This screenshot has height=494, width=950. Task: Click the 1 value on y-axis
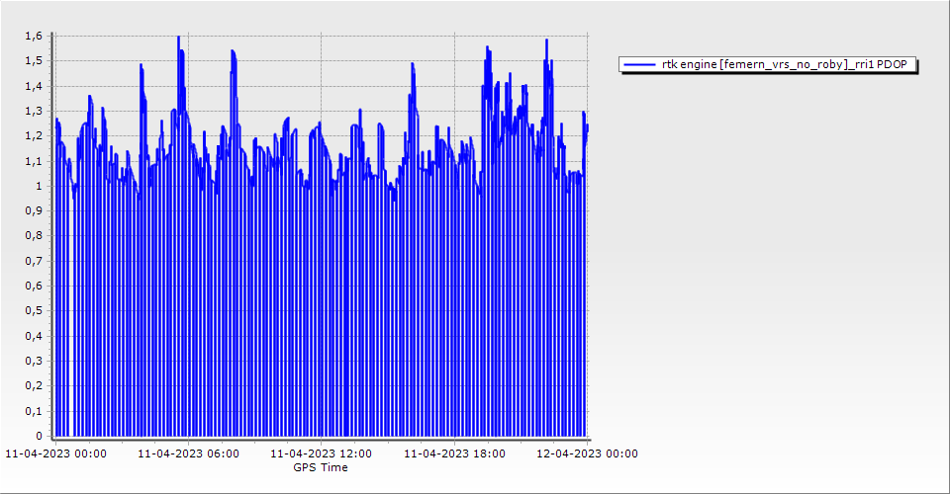click(x=39, y=186)
